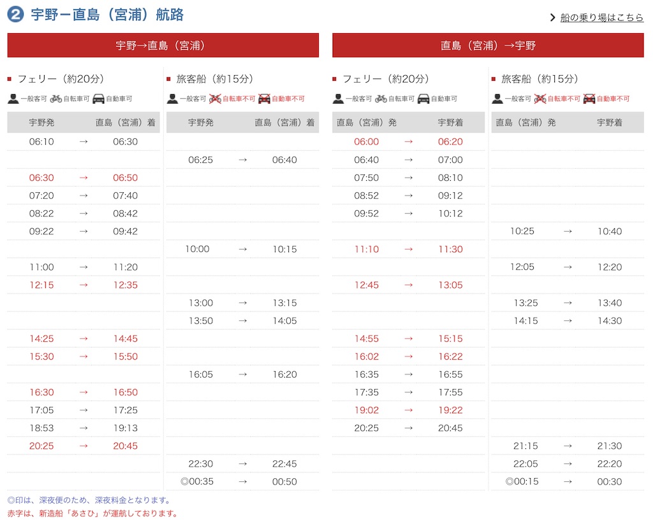Click the ◎印は深夜便 late-night fare note
This screenshot has width=653, height=524.
[90, 500]
